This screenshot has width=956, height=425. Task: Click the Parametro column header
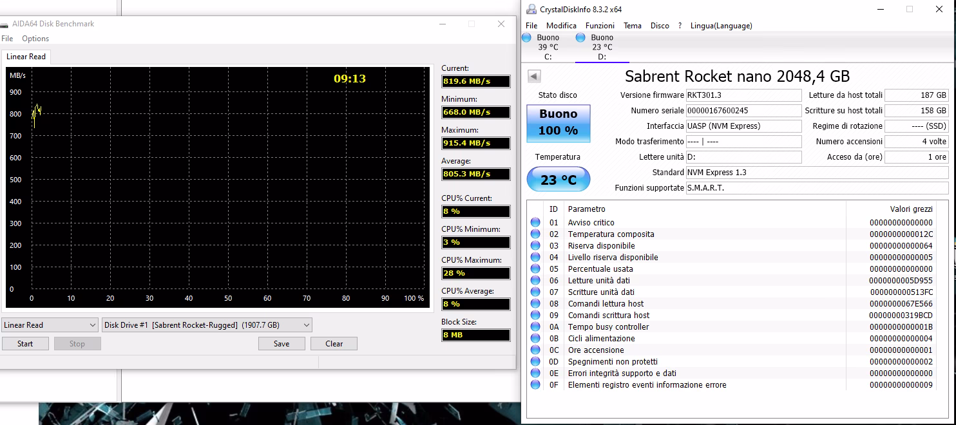704,209
